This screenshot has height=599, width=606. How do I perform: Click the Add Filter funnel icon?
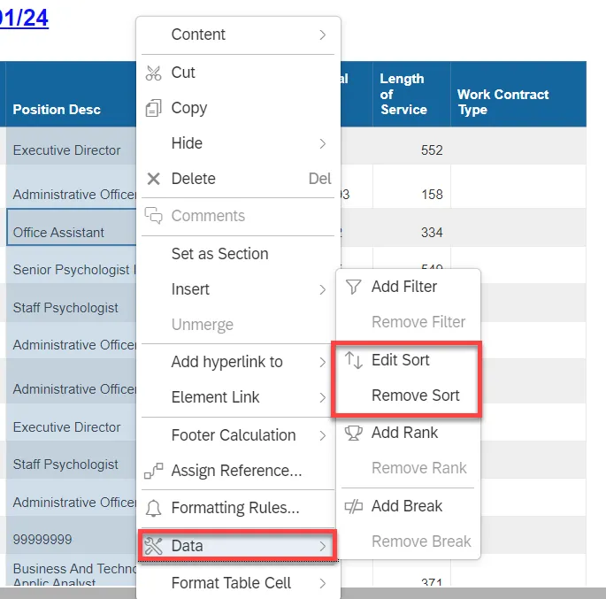click(354, 287)
